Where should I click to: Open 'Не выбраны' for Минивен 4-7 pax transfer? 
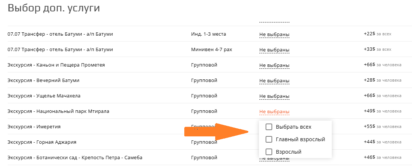[274, 50]
